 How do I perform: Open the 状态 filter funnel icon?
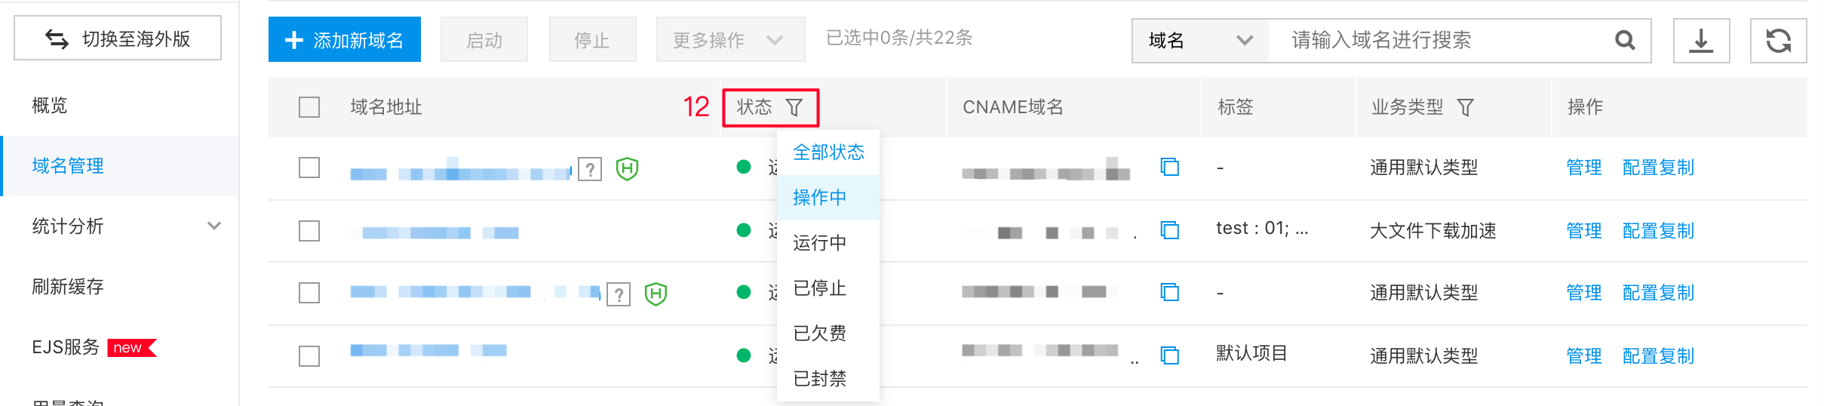coord(794,108)
